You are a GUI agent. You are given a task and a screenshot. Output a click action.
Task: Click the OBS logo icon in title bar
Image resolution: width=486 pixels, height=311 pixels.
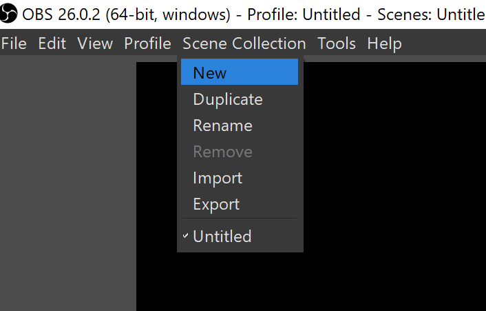[10, 14]
